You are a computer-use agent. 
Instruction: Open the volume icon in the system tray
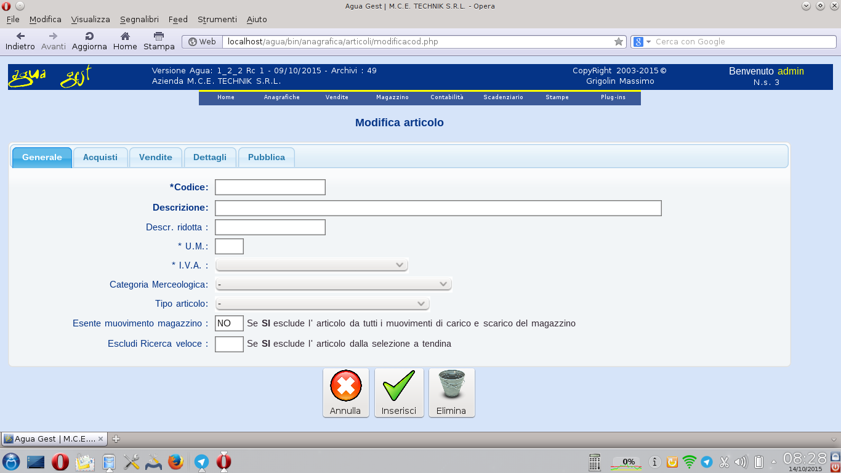[740, 461]
